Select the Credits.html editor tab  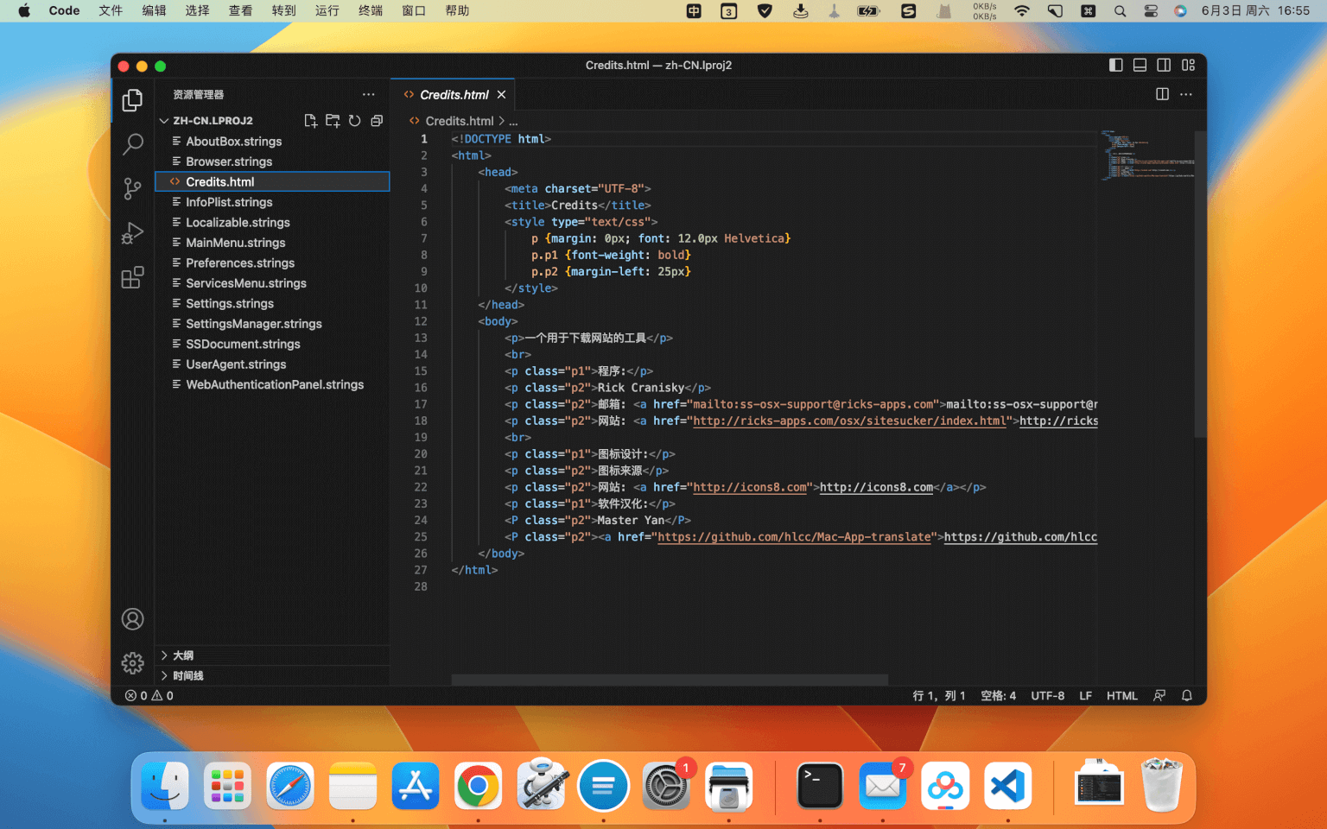coord(453,94)
